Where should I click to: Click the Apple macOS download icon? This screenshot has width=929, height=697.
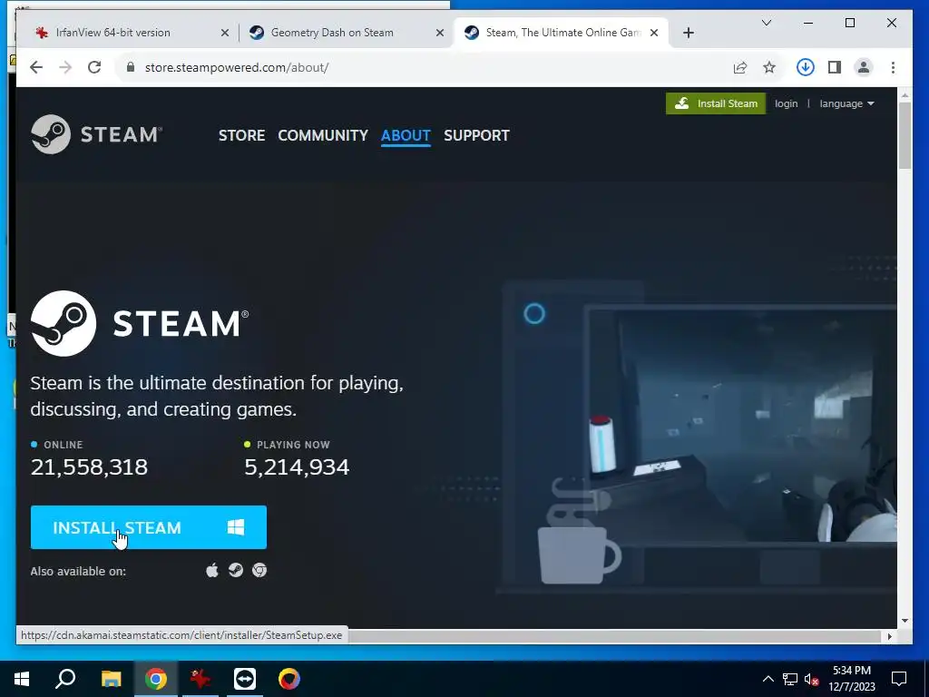pyautogui.click(x=212, y=570)
